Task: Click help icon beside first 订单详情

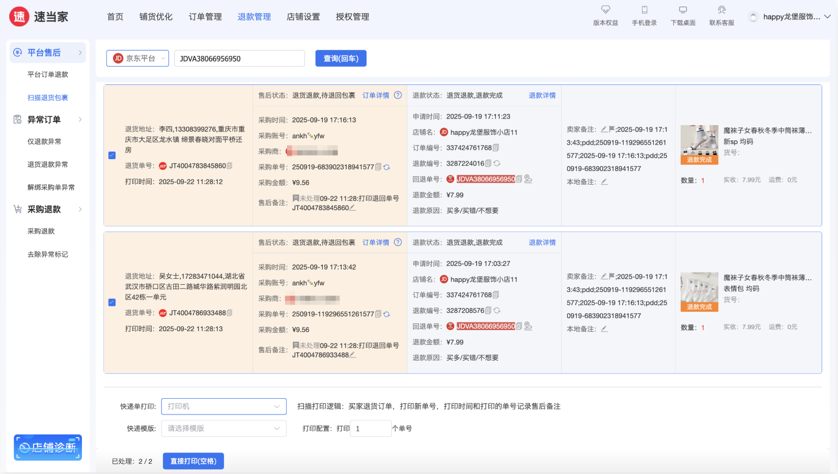Action: (x=398, y=95)
